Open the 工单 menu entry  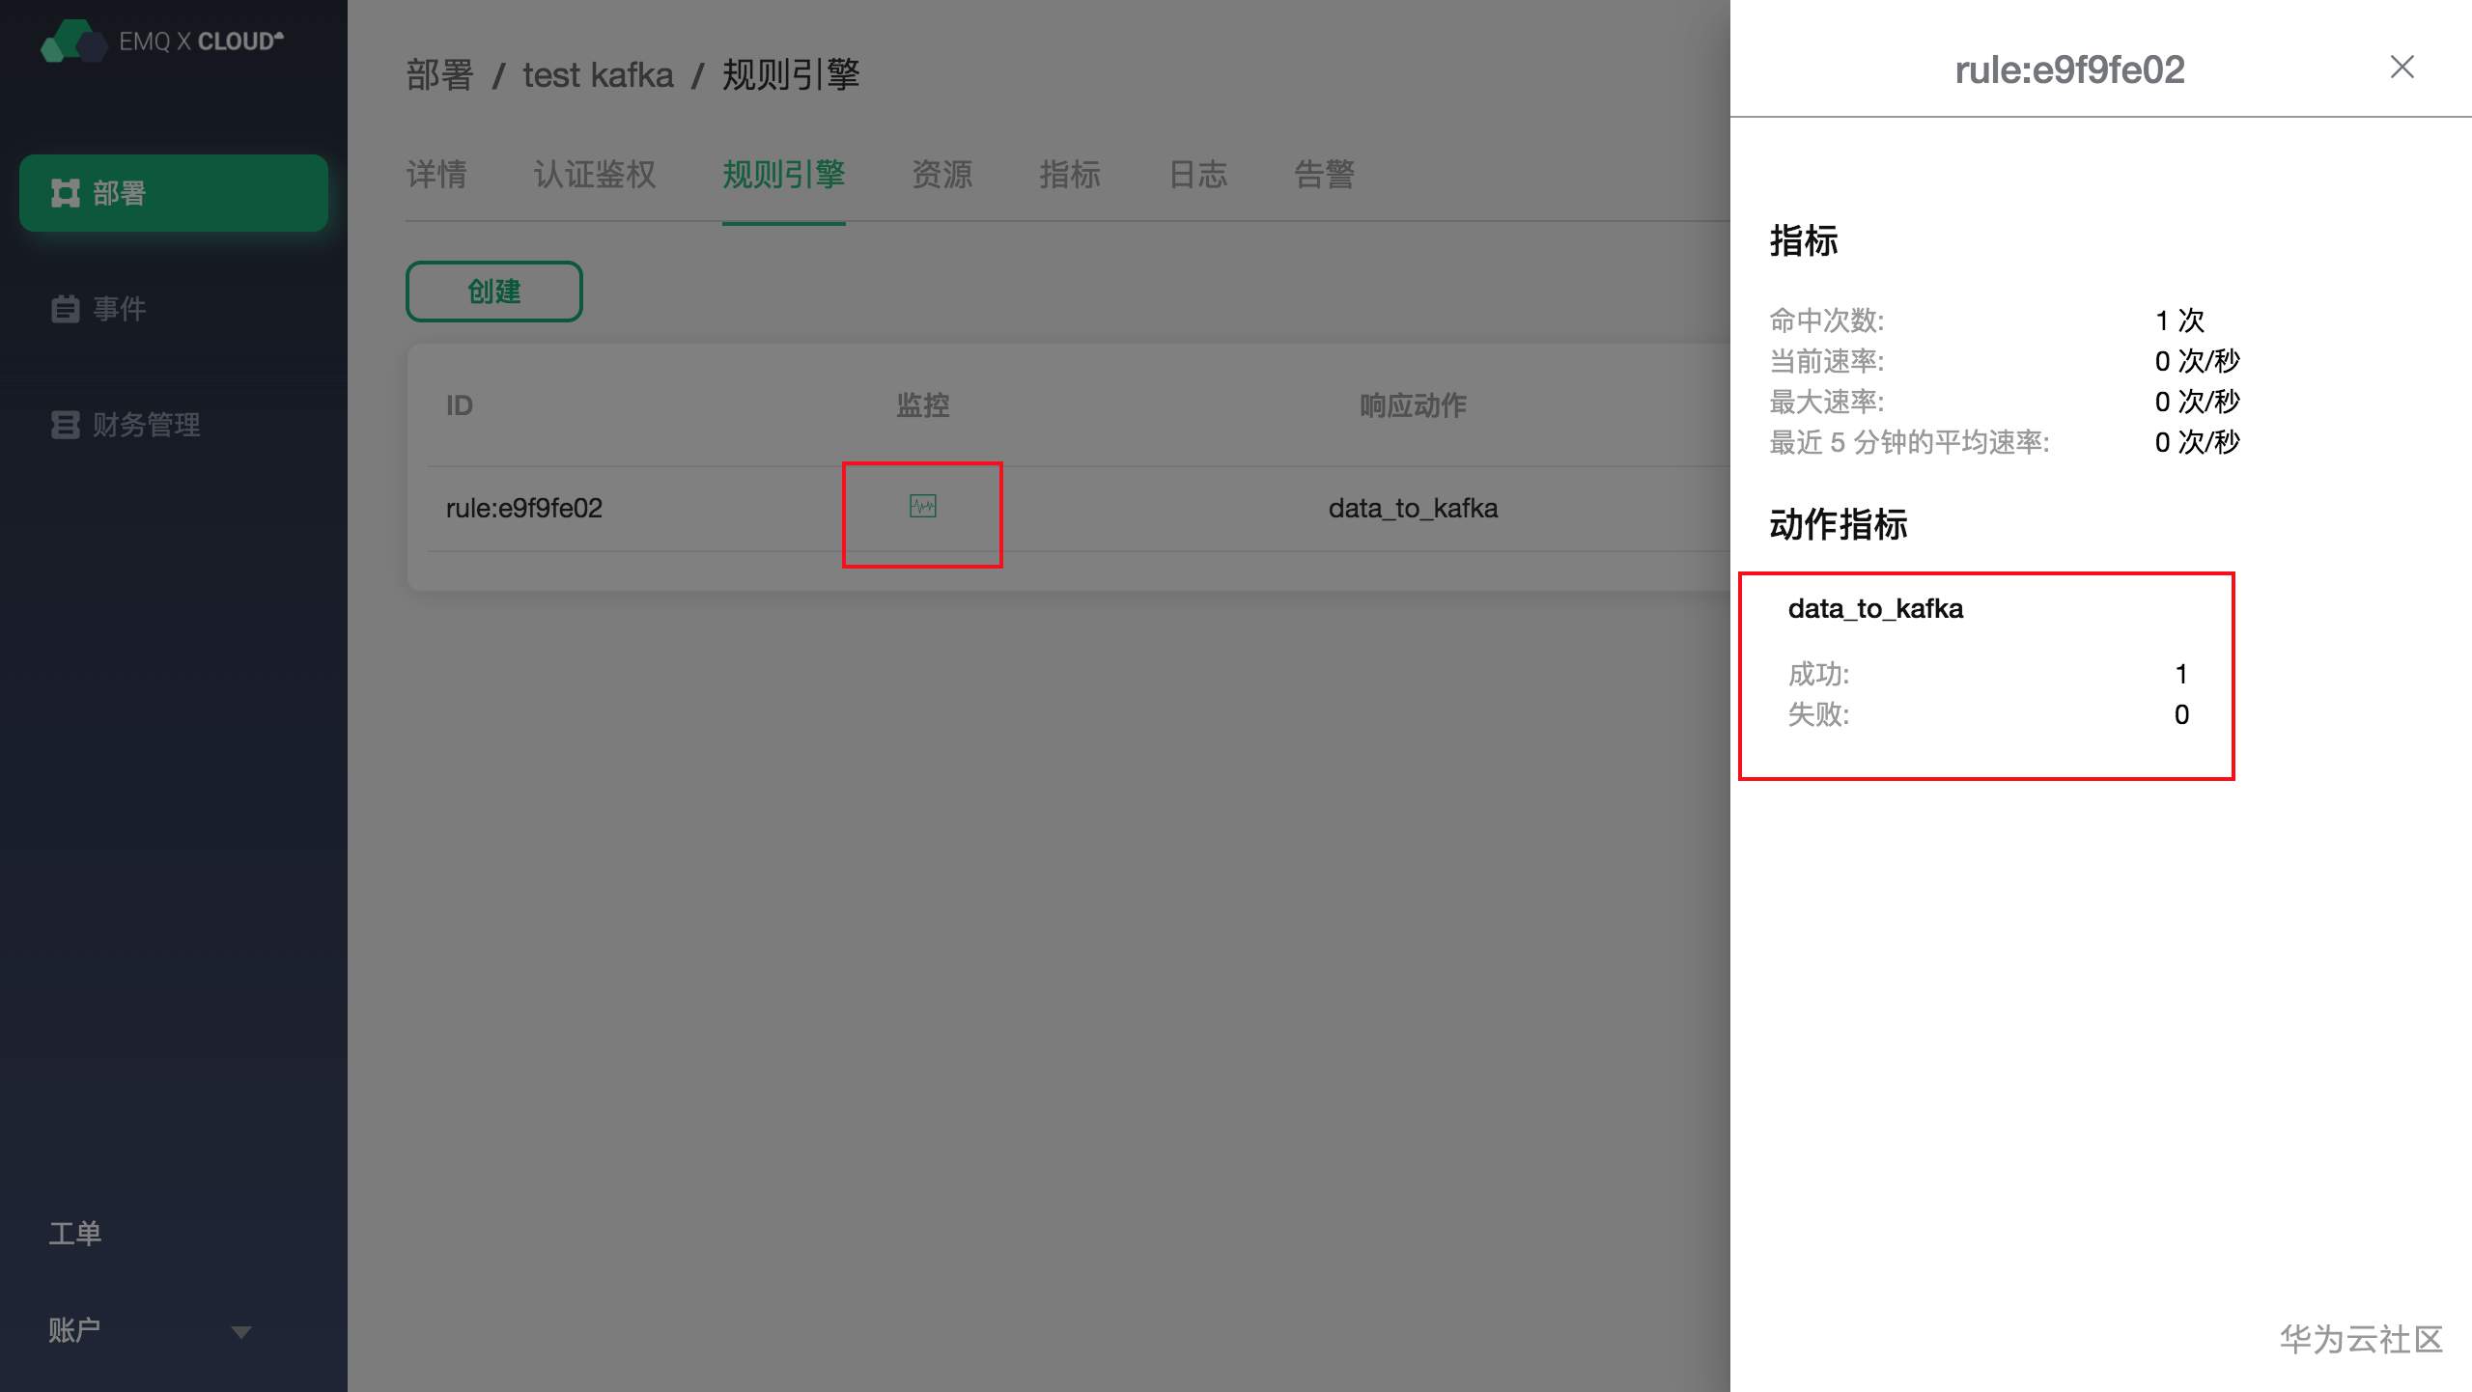tap(75, 1234)
